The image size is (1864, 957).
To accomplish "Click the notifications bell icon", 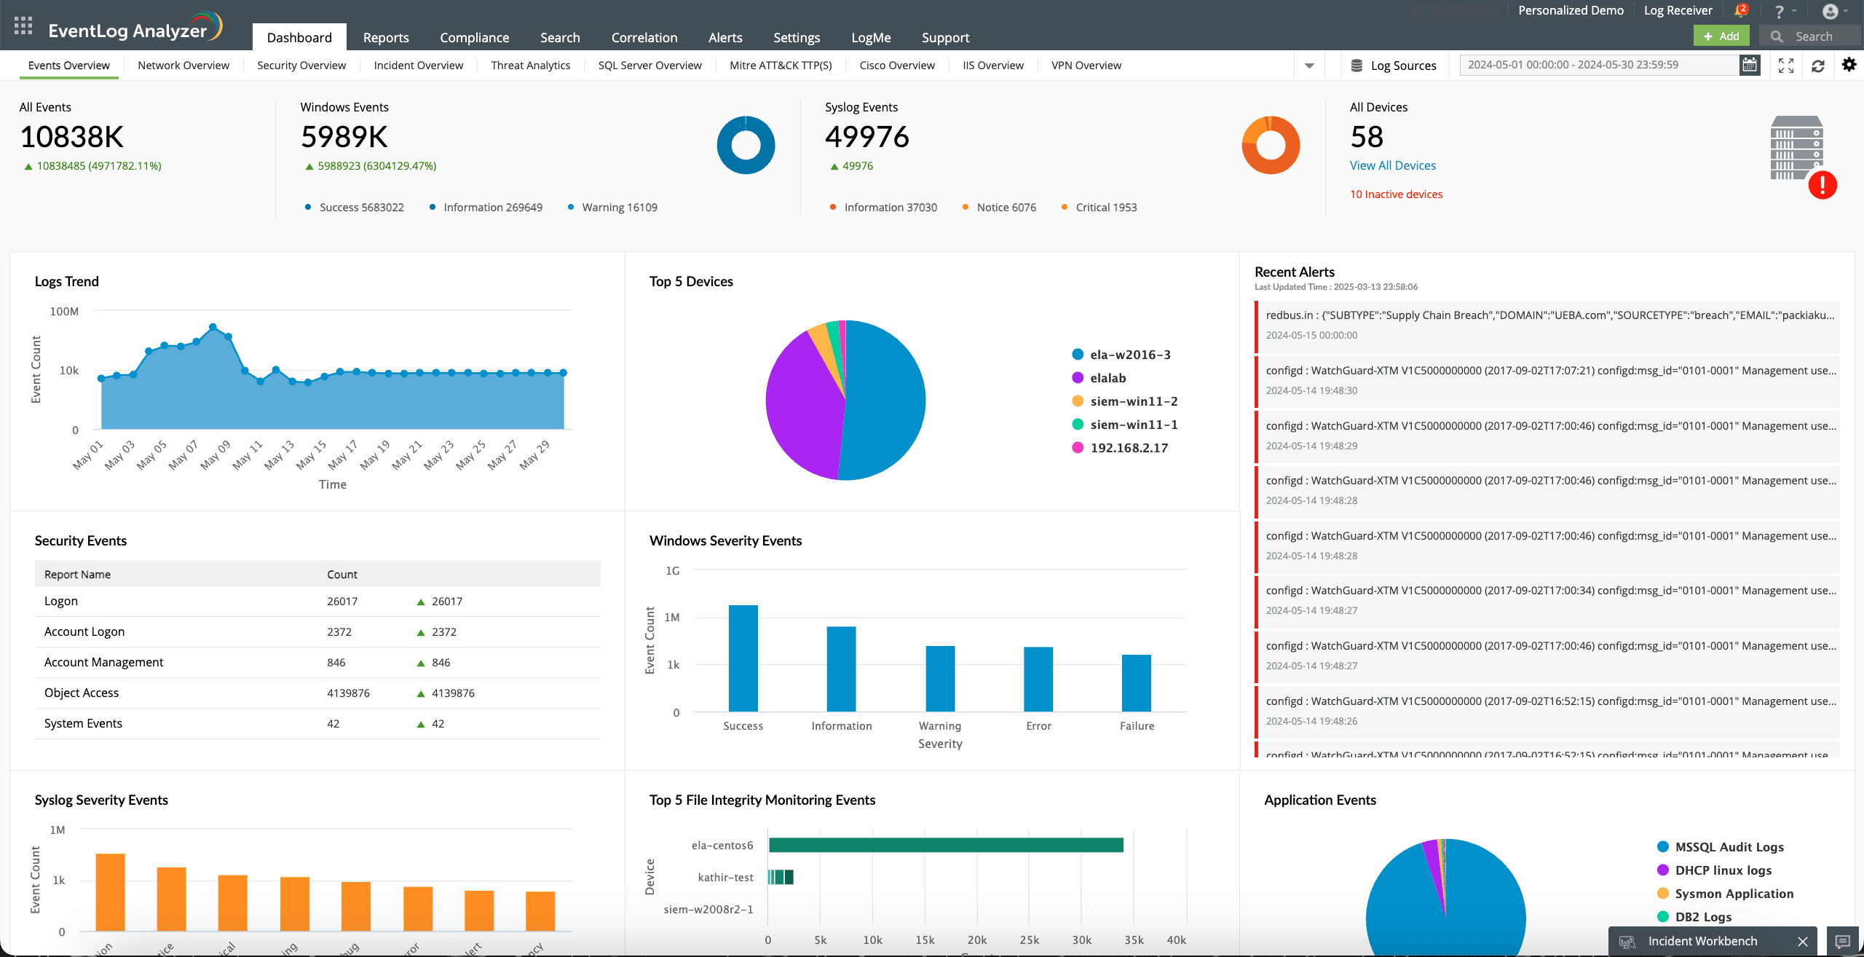I will [x=1742, y=10].
